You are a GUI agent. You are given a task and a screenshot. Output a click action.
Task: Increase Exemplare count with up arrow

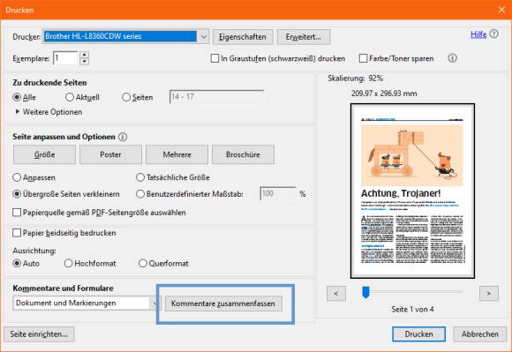[x=84, y=55]
